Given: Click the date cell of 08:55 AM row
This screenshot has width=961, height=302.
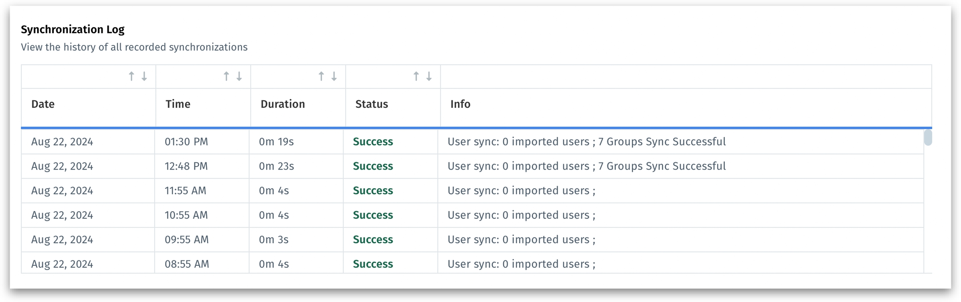Looking at the screenshot, I should tap(62, 264).
